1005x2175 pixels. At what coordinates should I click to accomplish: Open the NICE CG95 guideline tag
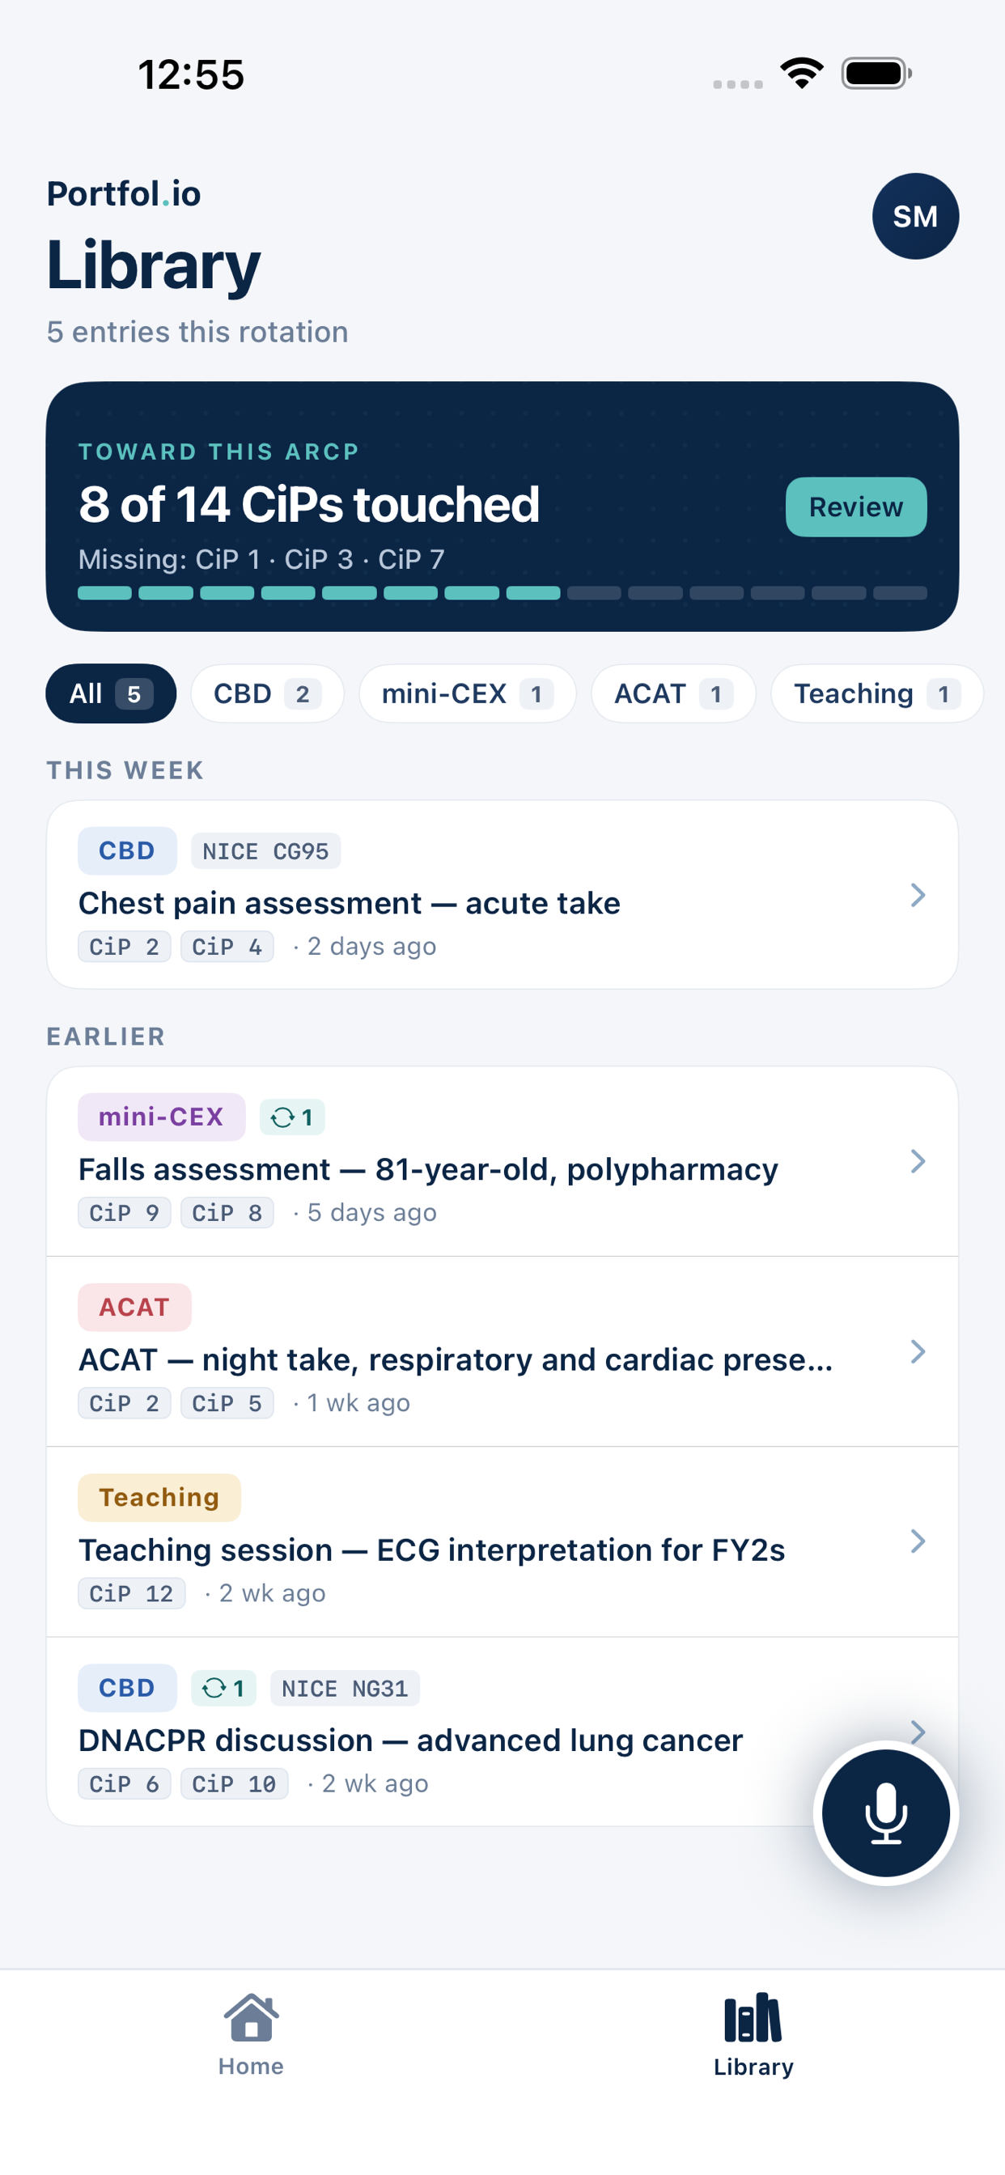[265, 850]
